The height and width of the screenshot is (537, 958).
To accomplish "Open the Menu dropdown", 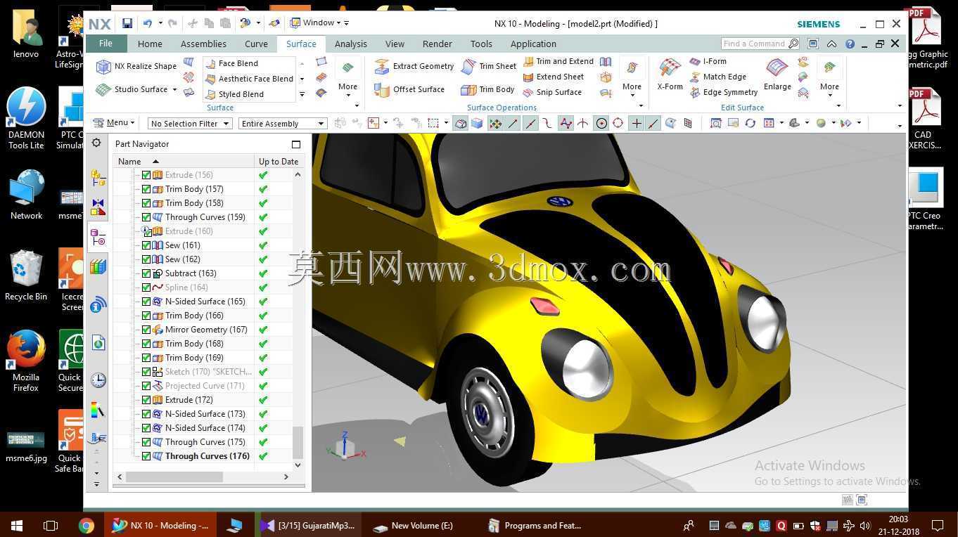I will [113, 123].
